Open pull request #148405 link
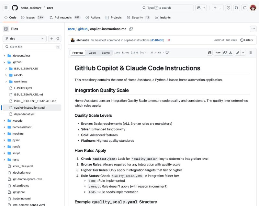Viewport: 259px width, 206px height. click(x=157, y=40)
